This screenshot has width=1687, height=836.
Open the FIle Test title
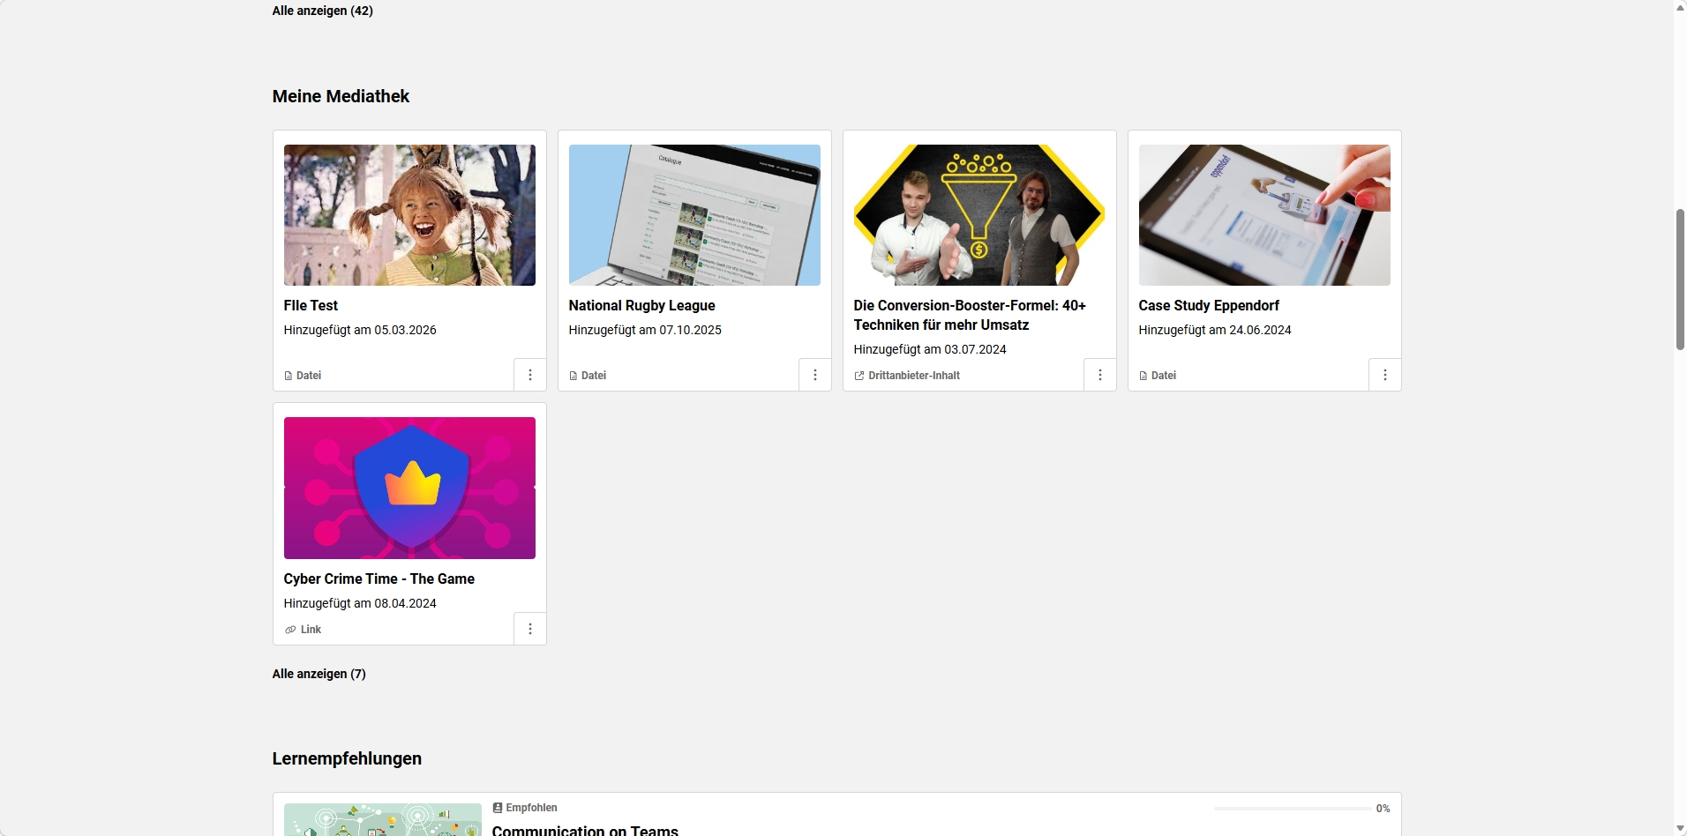pyautogui.click(x=311, y=305)
